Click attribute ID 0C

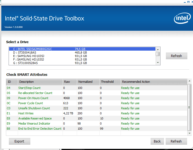pyautogui.click(x=9, y=103)
